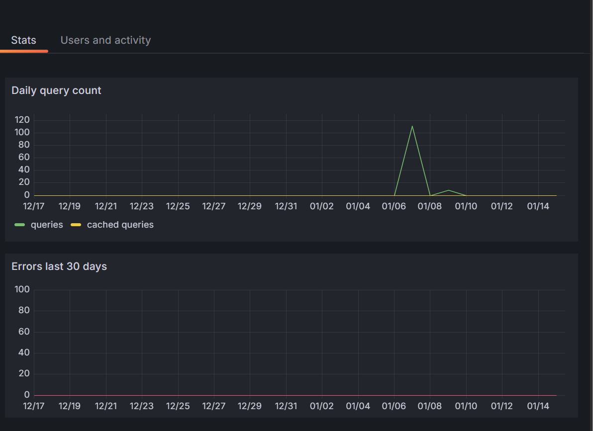Click the 100 axis label on the errors chart

coord(22,289)
